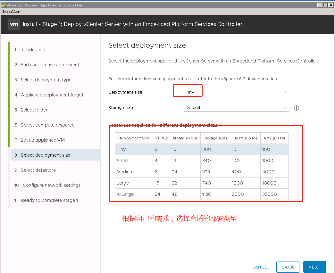Viewport: 335px width, 273px height.
Task: Click the Select deployment size heading
Action: click(x=147, y=45)
